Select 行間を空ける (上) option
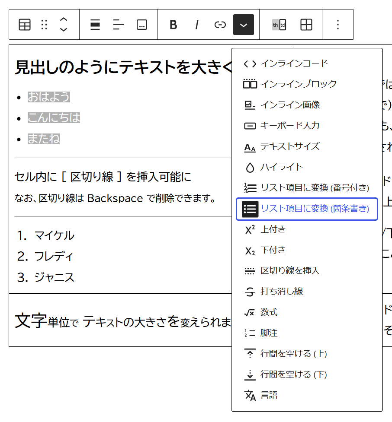392x422 pixels. coord(307,354)
